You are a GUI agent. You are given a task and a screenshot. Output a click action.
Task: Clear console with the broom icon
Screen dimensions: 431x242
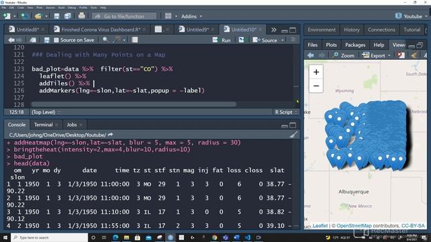point(294,134)
